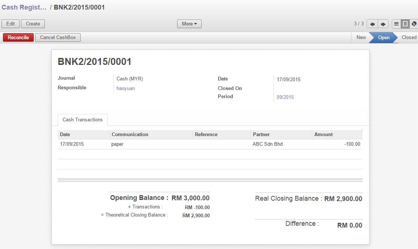This screenshot has height=249, width=418.
Task: Click the red Reconcile button
Action: [18, 37]
